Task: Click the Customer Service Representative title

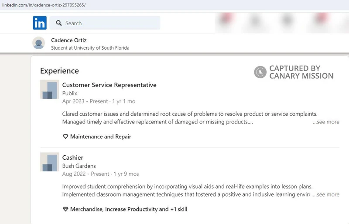Action: coord(109,85)
